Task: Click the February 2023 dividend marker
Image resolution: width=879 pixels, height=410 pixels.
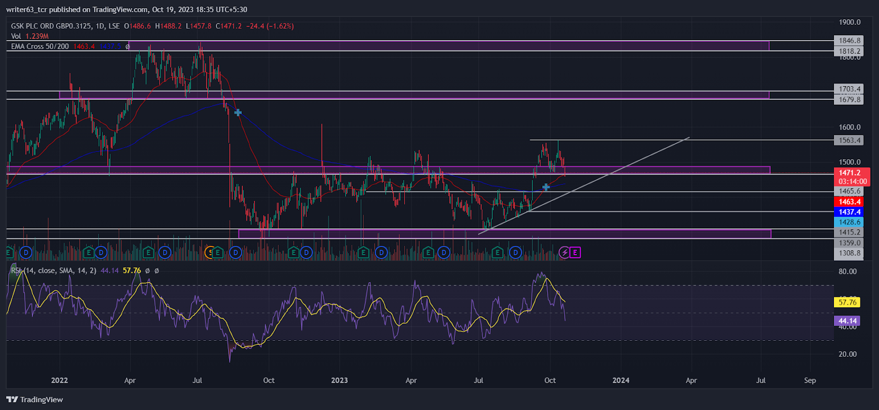Action: coord(381,252)
